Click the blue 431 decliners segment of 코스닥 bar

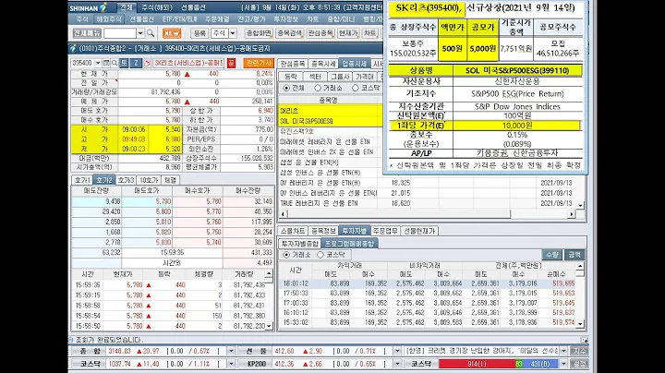(x=540, y=364)
